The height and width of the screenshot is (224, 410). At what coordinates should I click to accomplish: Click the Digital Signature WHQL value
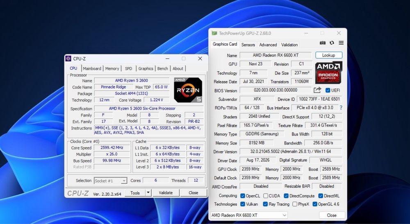pos(326,160)
